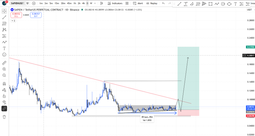This screenshot has width=255, height=136.
Task: Select short position tool in favorites toolbar
Action: tap(247, 4)
